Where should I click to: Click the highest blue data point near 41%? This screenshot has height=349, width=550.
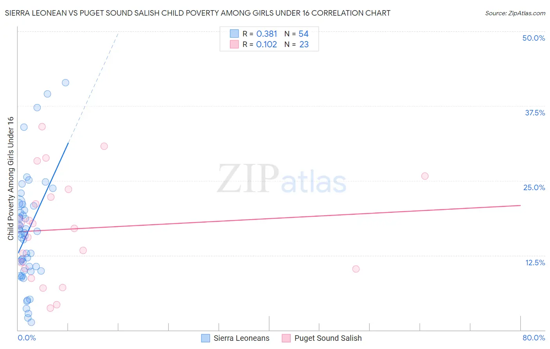65,83
